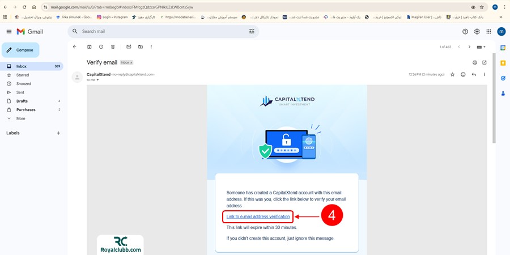510x255 pixels.
Task: Archive this email
Action: coord(90,47)
